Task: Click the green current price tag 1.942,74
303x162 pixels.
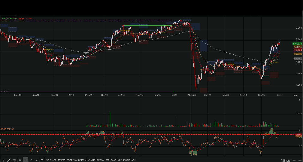Action: point(297,44)
